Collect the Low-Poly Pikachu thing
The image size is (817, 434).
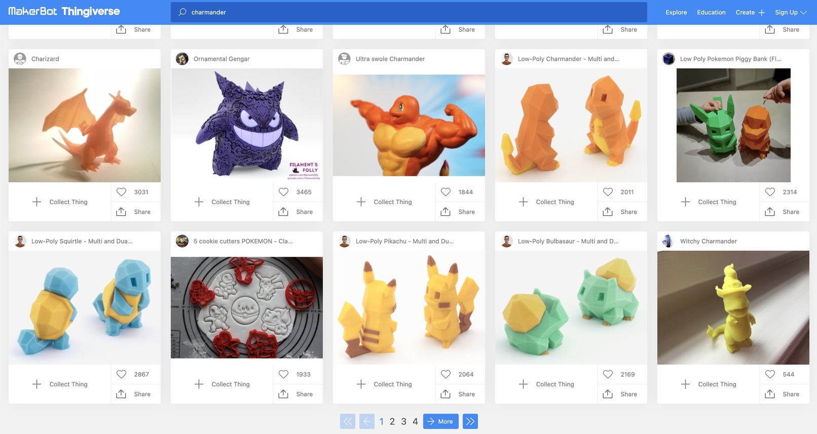click(x=384, y=384)
